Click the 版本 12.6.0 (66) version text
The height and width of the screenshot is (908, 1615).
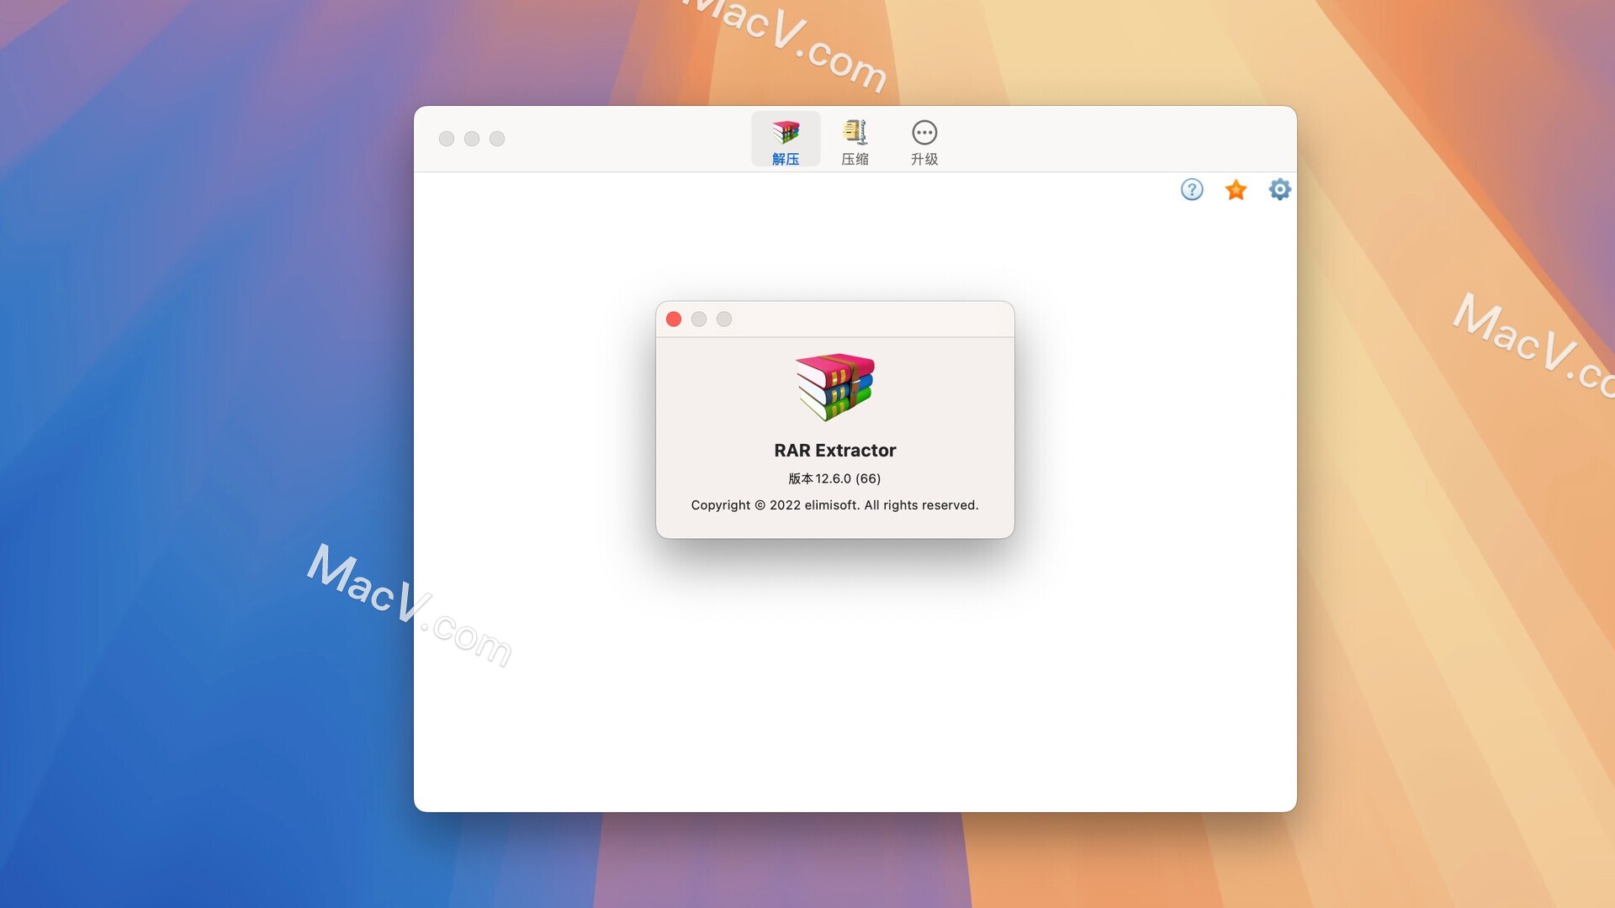pyautogui.click(x=834, y=479)
